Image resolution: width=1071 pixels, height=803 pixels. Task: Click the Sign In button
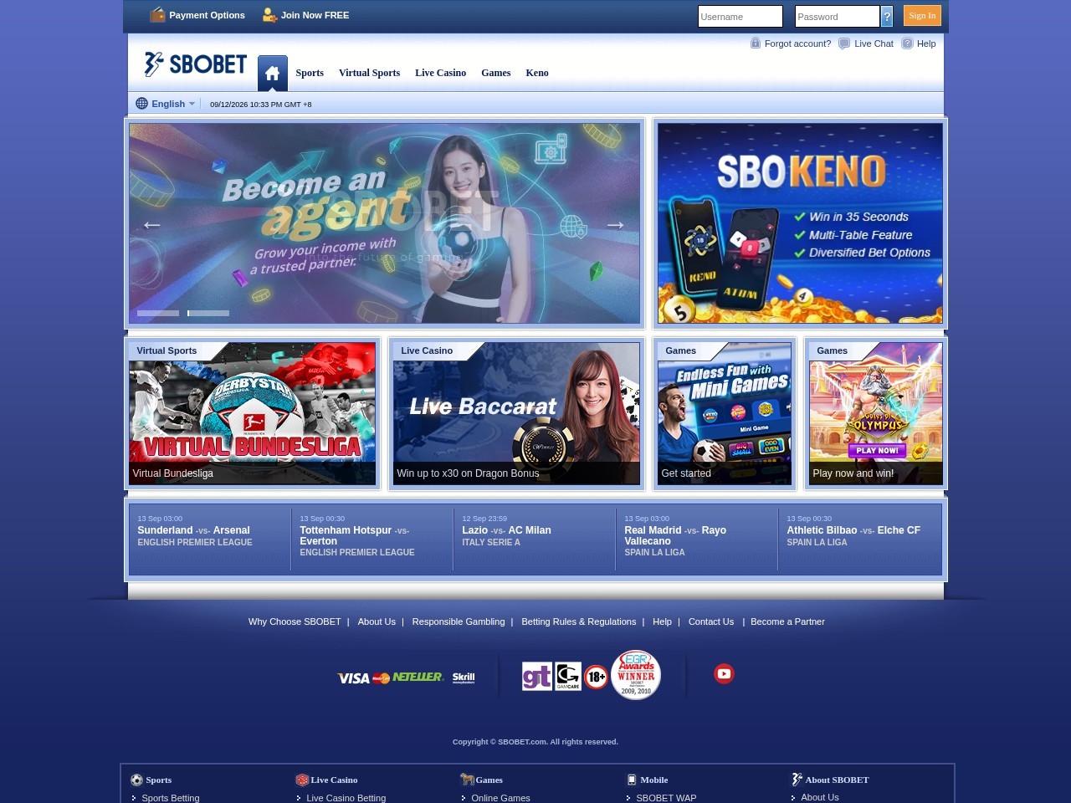pos(922,16)
